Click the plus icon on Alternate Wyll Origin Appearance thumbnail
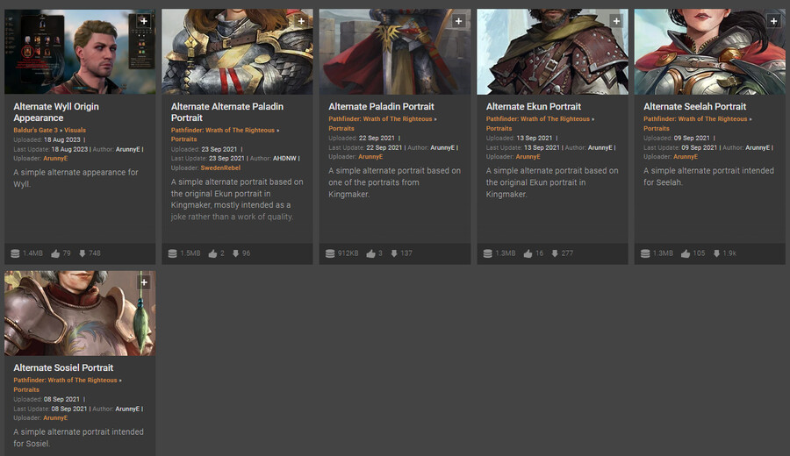Screen dimensions: 790x456 click(144, 21)
